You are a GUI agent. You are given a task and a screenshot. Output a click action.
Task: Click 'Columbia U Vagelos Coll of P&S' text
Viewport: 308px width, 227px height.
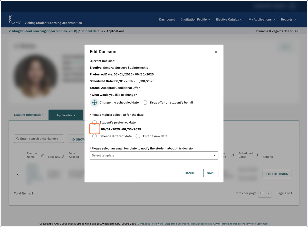point(277,31)
